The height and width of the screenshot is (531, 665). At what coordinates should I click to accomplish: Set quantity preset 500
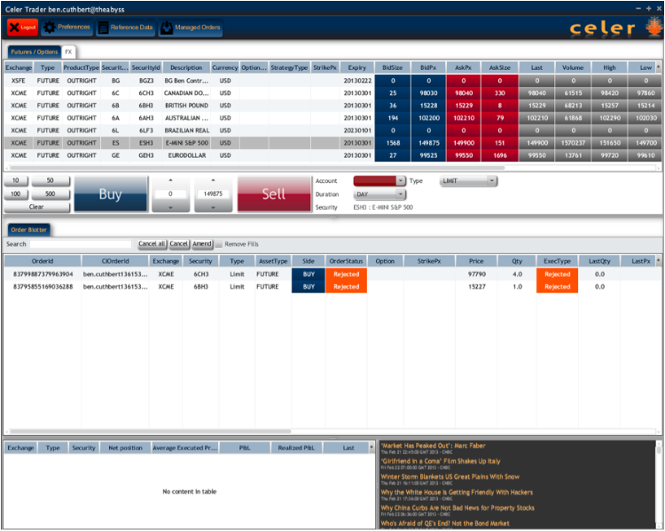coord(50,194)
